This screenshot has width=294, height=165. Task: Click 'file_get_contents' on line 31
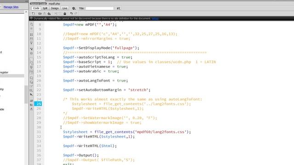(113, 132)
